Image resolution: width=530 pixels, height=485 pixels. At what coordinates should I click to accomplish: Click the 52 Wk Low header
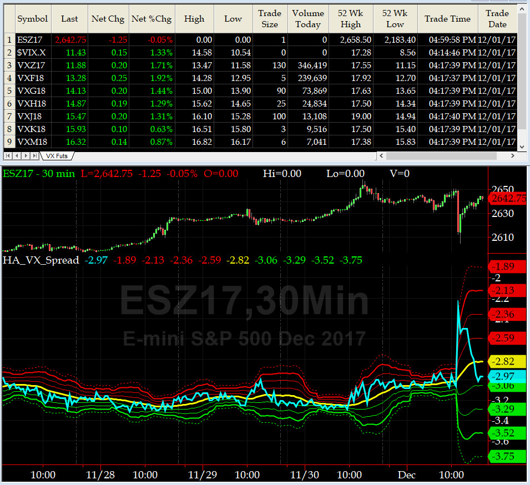click(395, 19)
